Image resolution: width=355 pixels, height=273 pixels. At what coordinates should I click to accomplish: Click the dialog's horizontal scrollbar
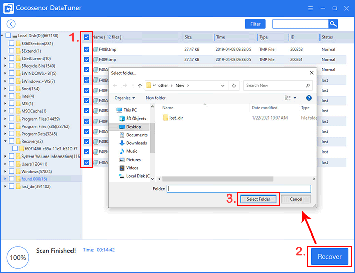(218, 179)
